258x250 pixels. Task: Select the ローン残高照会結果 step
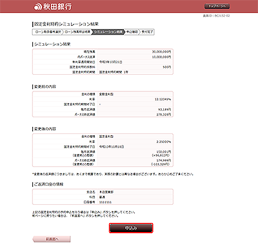77,32
